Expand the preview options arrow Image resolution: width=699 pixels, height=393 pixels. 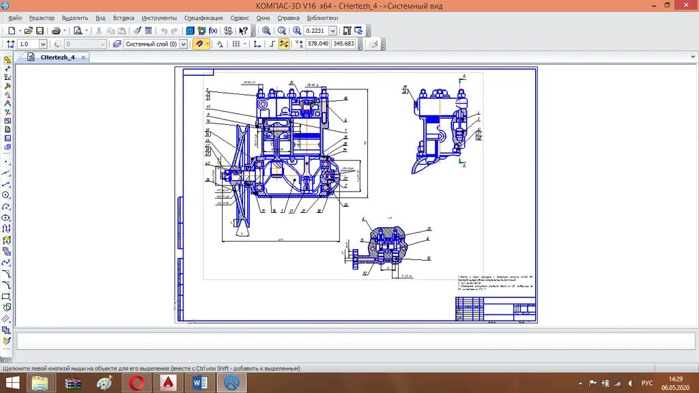pyautogui.click(x=87, y=31)
